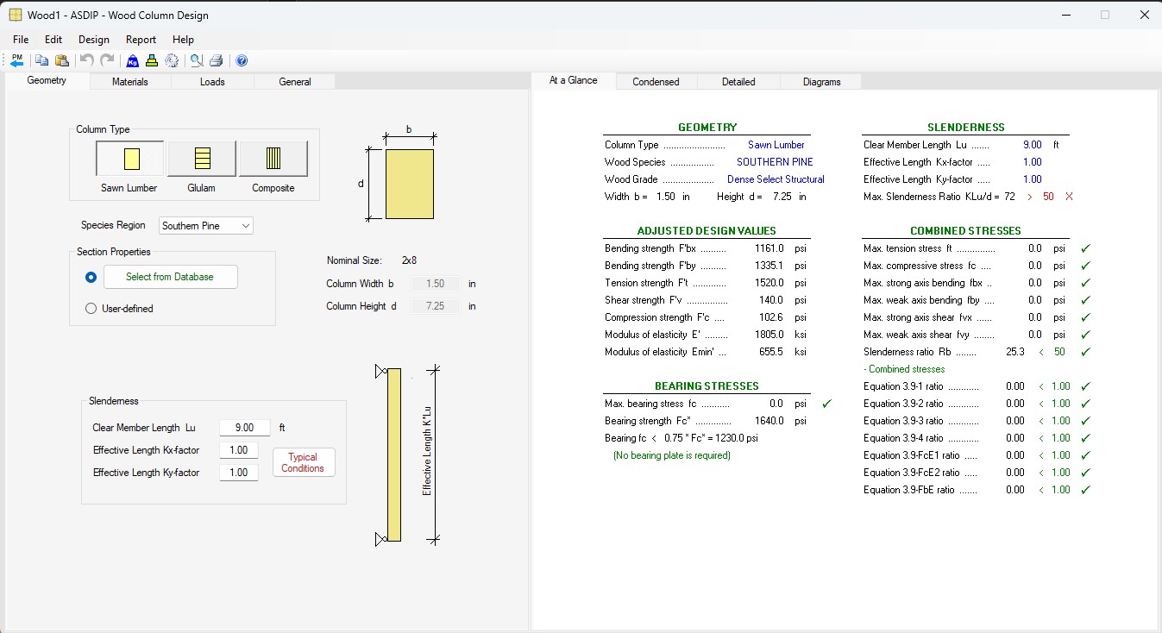
Task: Open the Edit menu
Action: pos(53,40)
